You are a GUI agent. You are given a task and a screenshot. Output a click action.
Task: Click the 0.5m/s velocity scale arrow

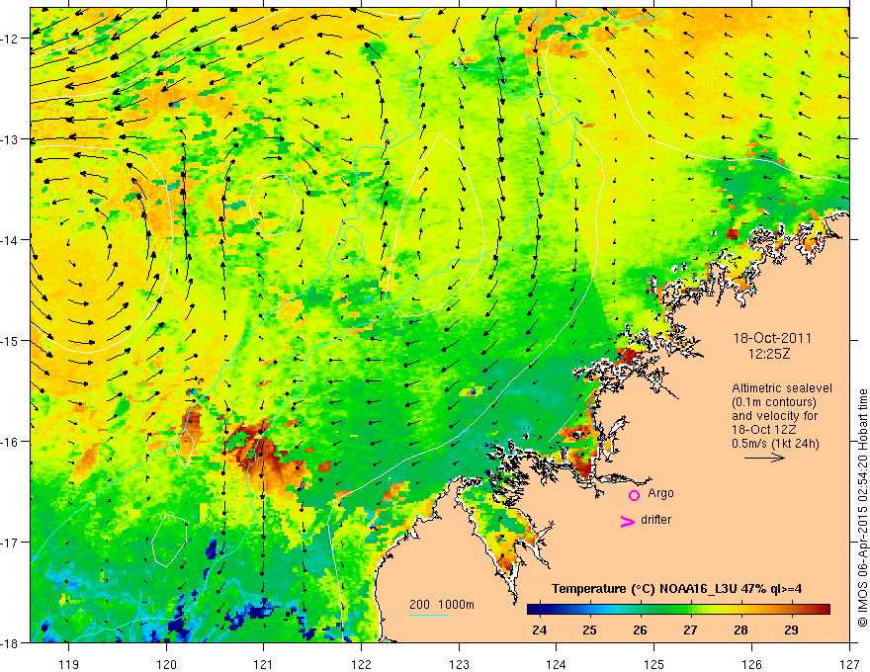pyautogui.click(x=764, y=458)
